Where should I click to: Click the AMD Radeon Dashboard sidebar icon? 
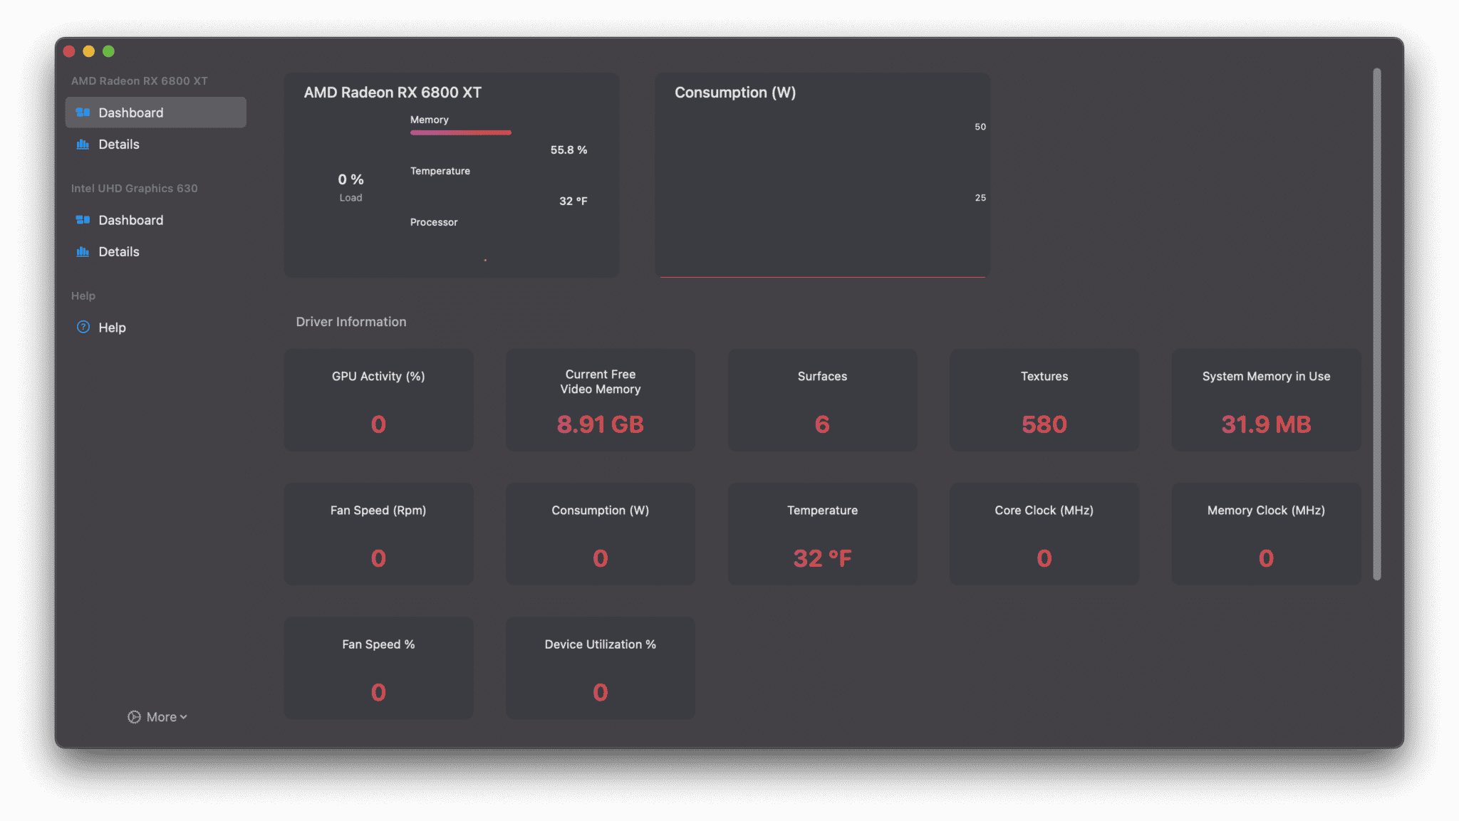tap(83, 113)
